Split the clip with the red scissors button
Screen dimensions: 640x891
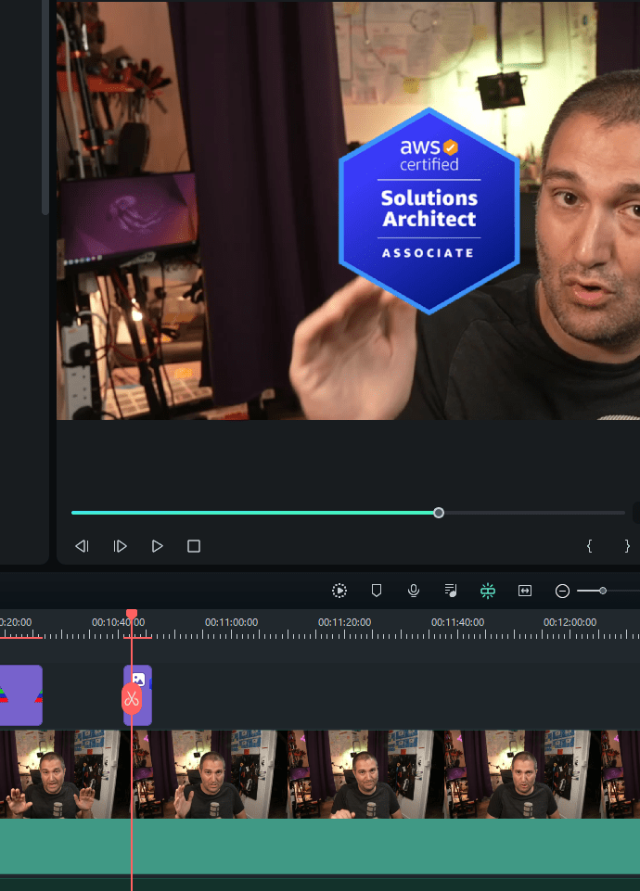132,699
